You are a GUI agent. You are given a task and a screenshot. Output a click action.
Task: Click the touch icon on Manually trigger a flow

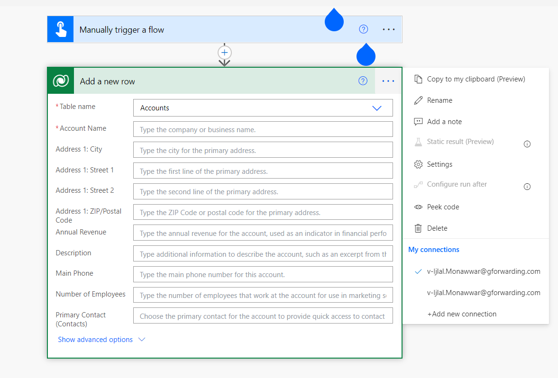pos(60,29)
